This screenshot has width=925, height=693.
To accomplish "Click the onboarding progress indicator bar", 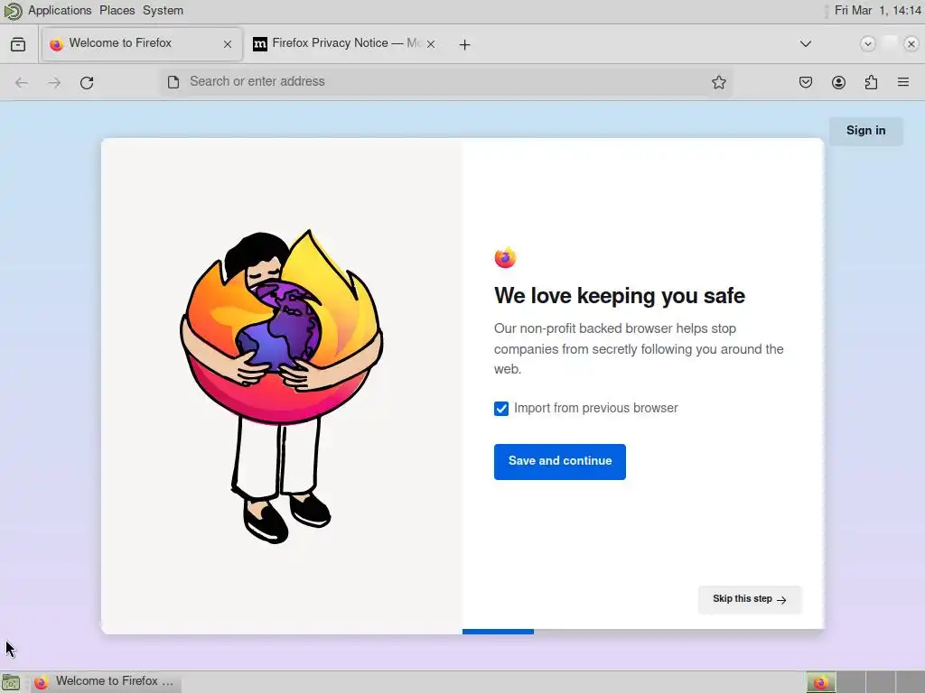I will pos(498,631).
